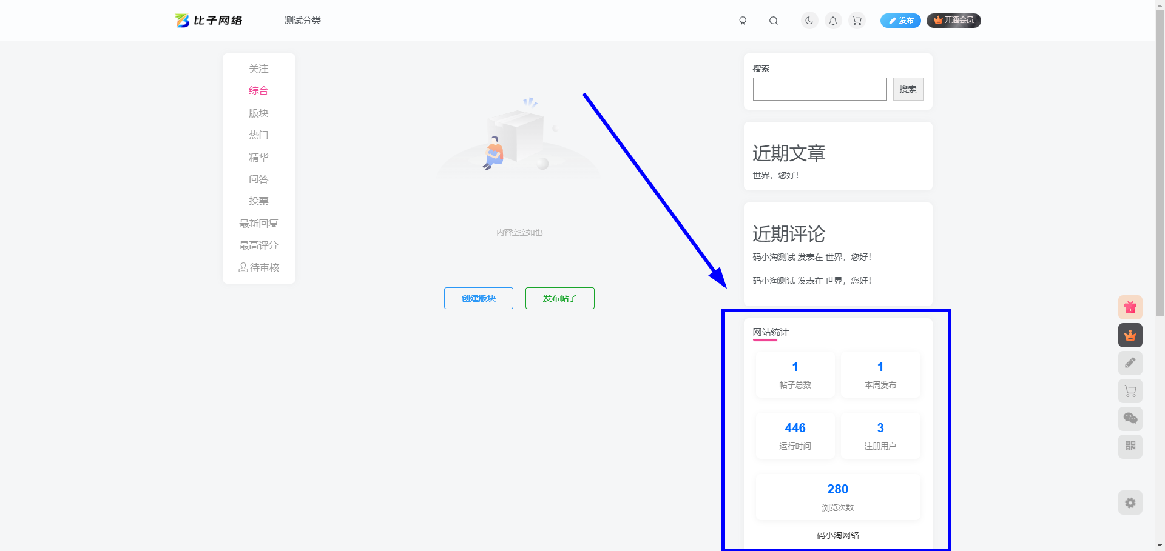Open notifications via the bell icon
The height and width of the screenshot is (551, 1165).
(832, 20)
